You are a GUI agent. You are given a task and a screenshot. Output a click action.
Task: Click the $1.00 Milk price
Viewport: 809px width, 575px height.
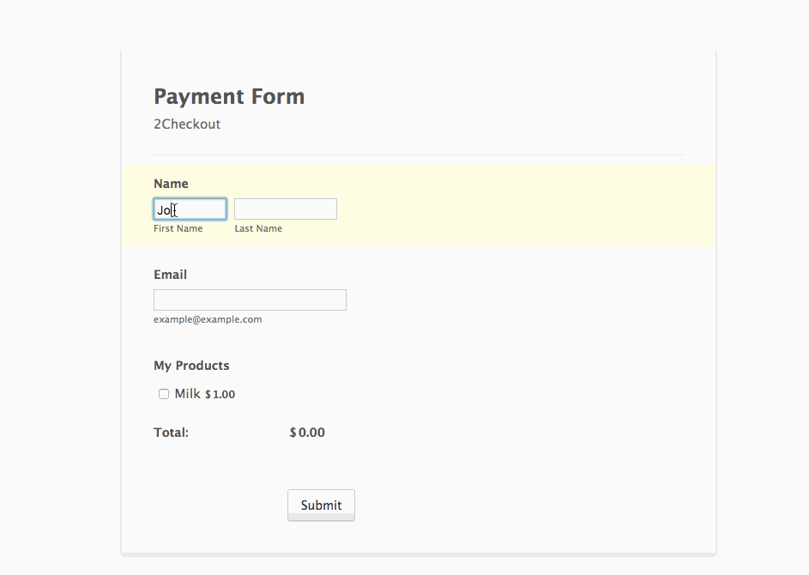click(220, 395)
